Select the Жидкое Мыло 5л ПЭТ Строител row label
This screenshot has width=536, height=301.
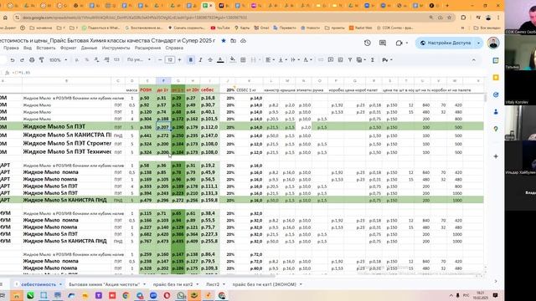(x=67, y=144)
